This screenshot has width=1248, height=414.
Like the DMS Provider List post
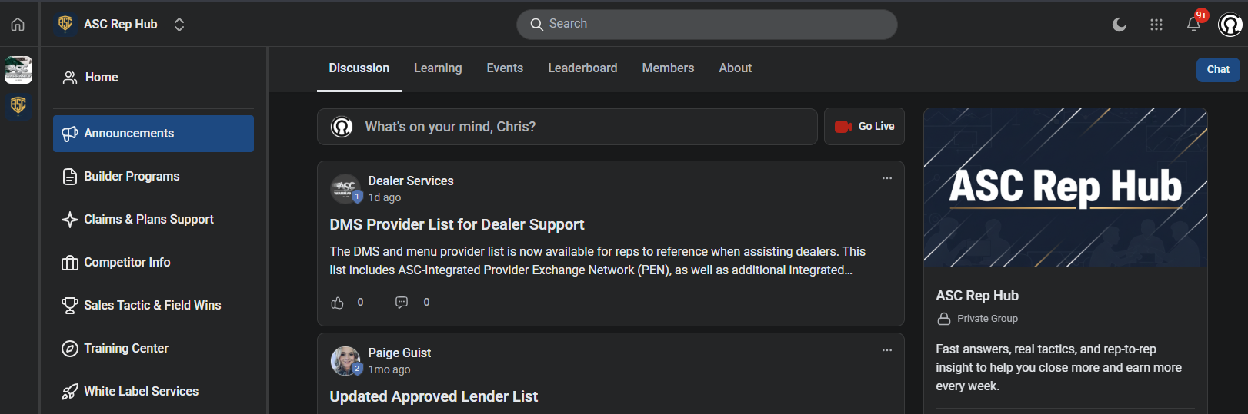(x=337, y=303)
